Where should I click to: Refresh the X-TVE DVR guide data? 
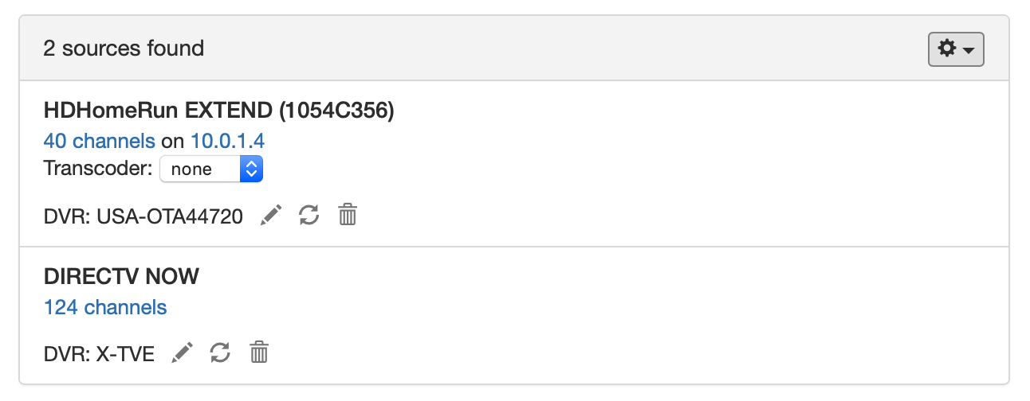220,352
